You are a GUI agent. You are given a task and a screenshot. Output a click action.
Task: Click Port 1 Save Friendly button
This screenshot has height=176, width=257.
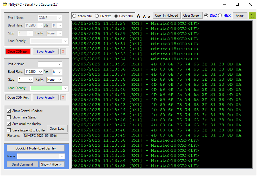[46, 52]
